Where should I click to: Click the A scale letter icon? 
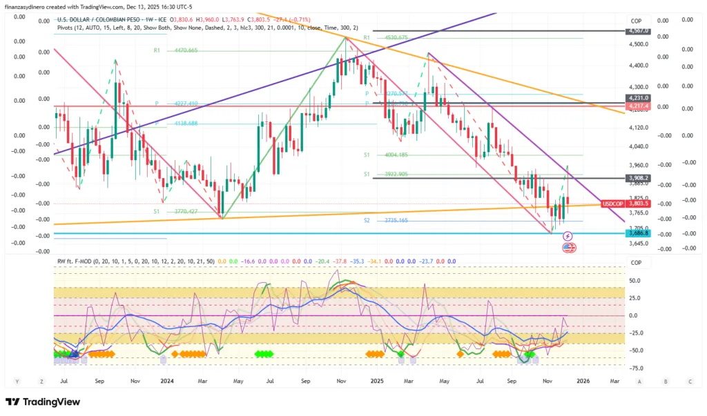(639, 381)
